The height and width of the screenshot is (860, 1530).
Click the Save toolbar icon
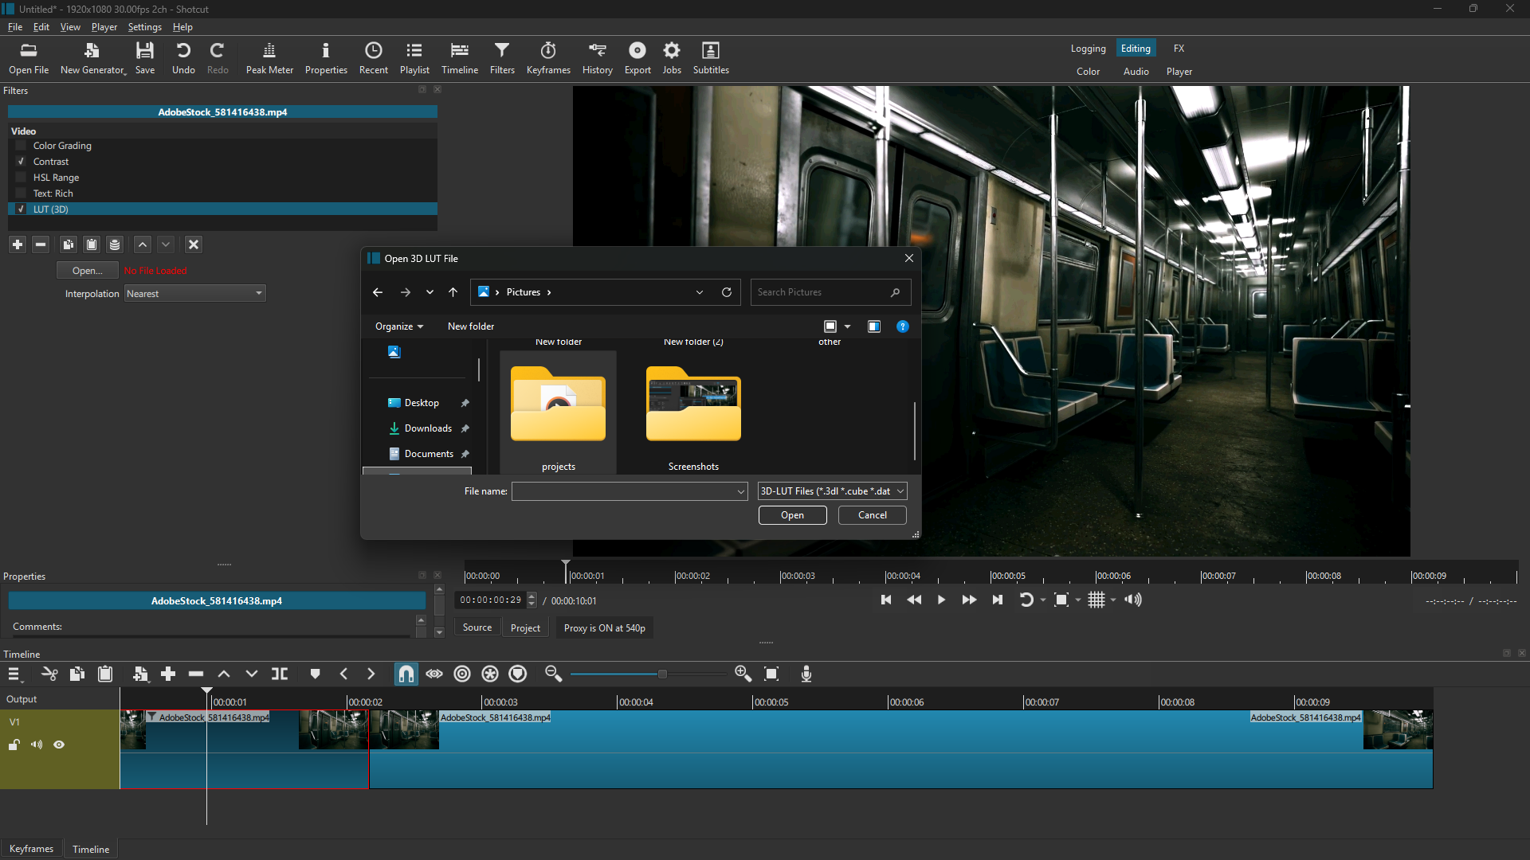pos(145,59)
